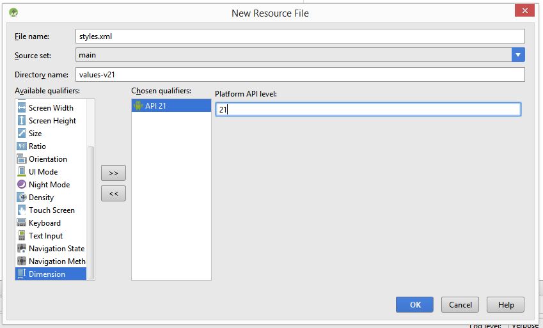Click the Screen Width qualifier icon
This screenshot has height=328, width=543.
click(22, 108)
